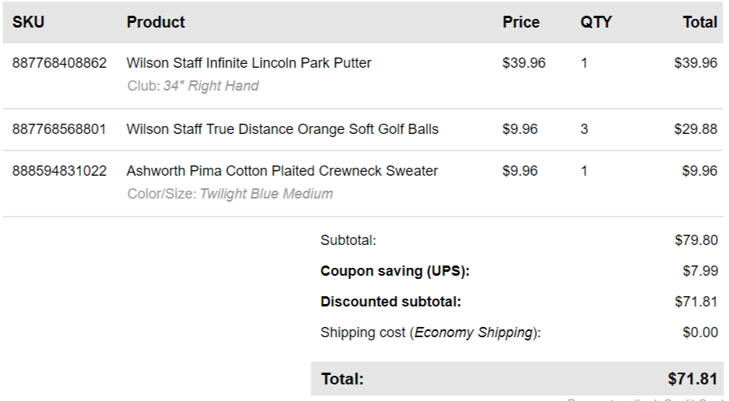The height and width of the screenshot is (401, 729).
Task: Click the Economy Shipping cost label
Action: 430,332
